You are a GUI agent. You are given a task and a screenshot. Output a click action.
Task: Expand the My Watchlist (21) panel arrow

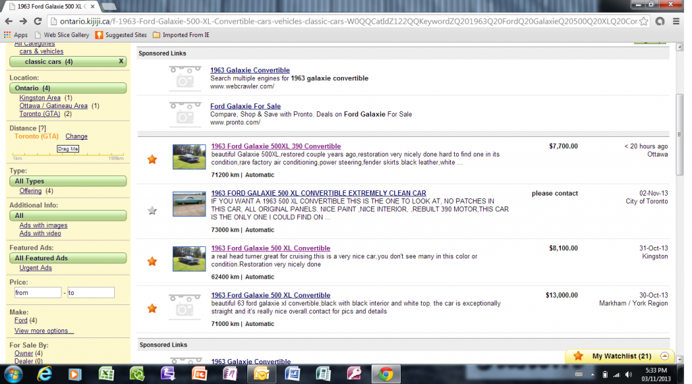point(664,356)
